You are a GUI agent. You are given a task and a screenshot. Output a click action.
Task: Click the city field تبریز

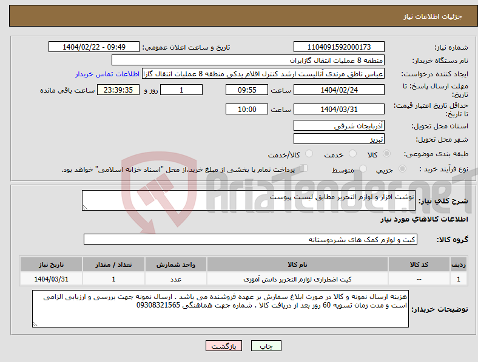coord(338,139)
